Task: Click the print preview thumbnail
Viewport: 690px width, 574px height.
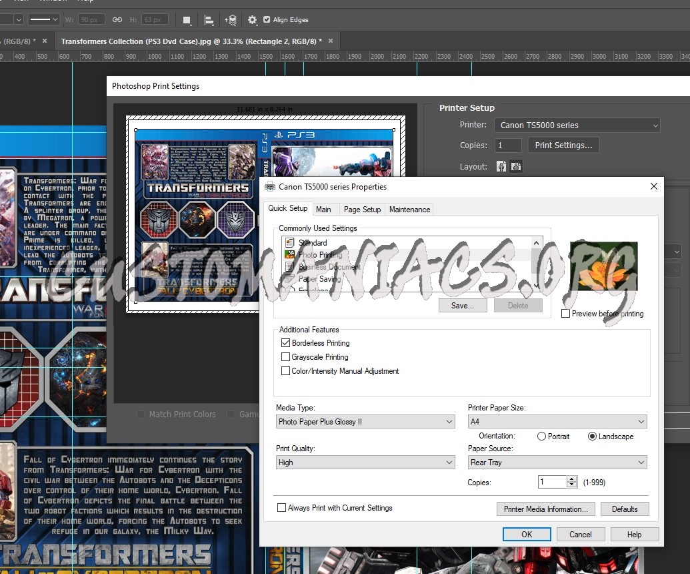Action: pos(265,214)
